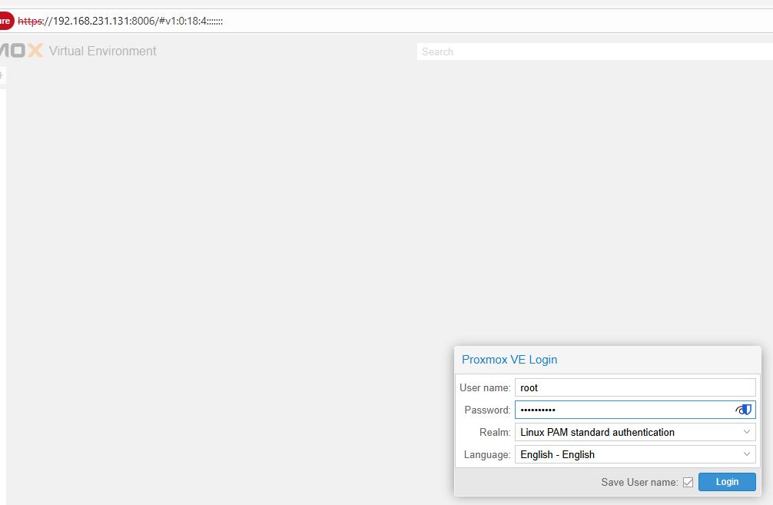773x505 pixels.
Task: Click the Password label
Action: click(488, 410)
